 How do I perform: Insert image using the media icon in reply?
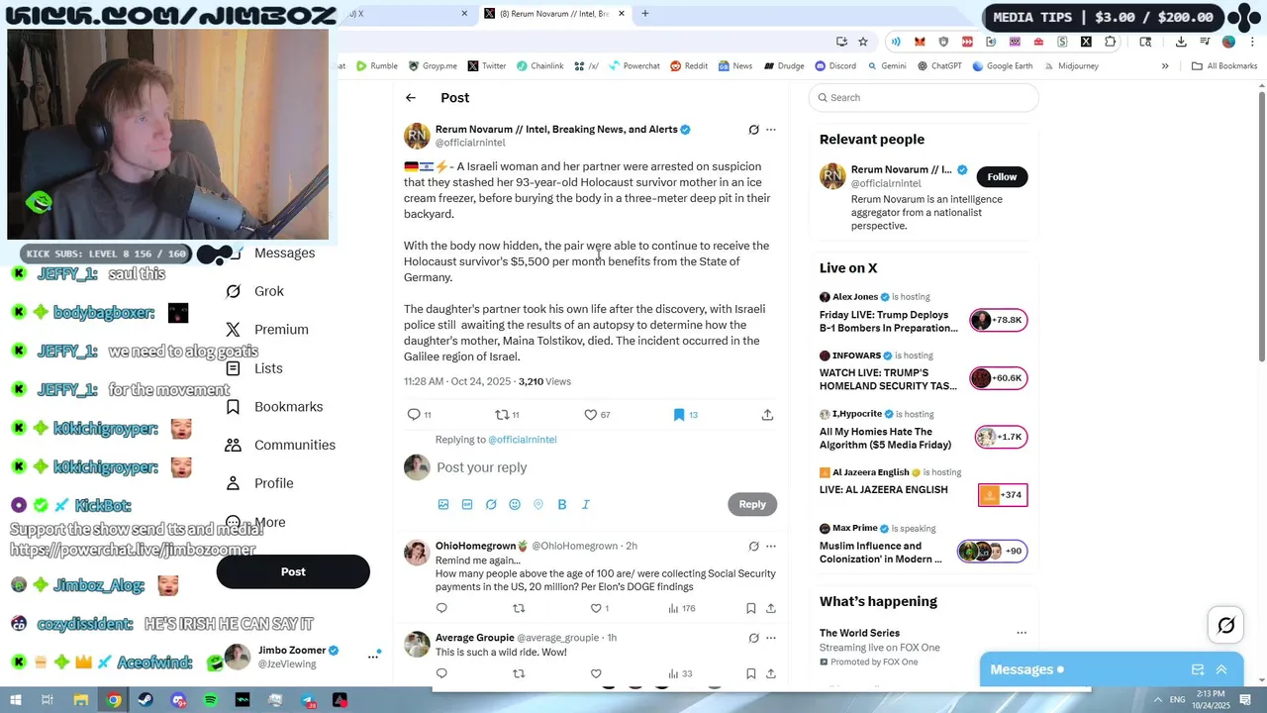click(443, 504)
